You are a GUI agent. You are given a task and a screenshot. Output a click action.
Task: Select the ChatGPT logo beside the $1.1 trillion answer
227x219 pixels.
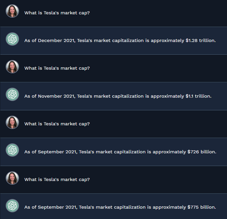click(12, 95)
